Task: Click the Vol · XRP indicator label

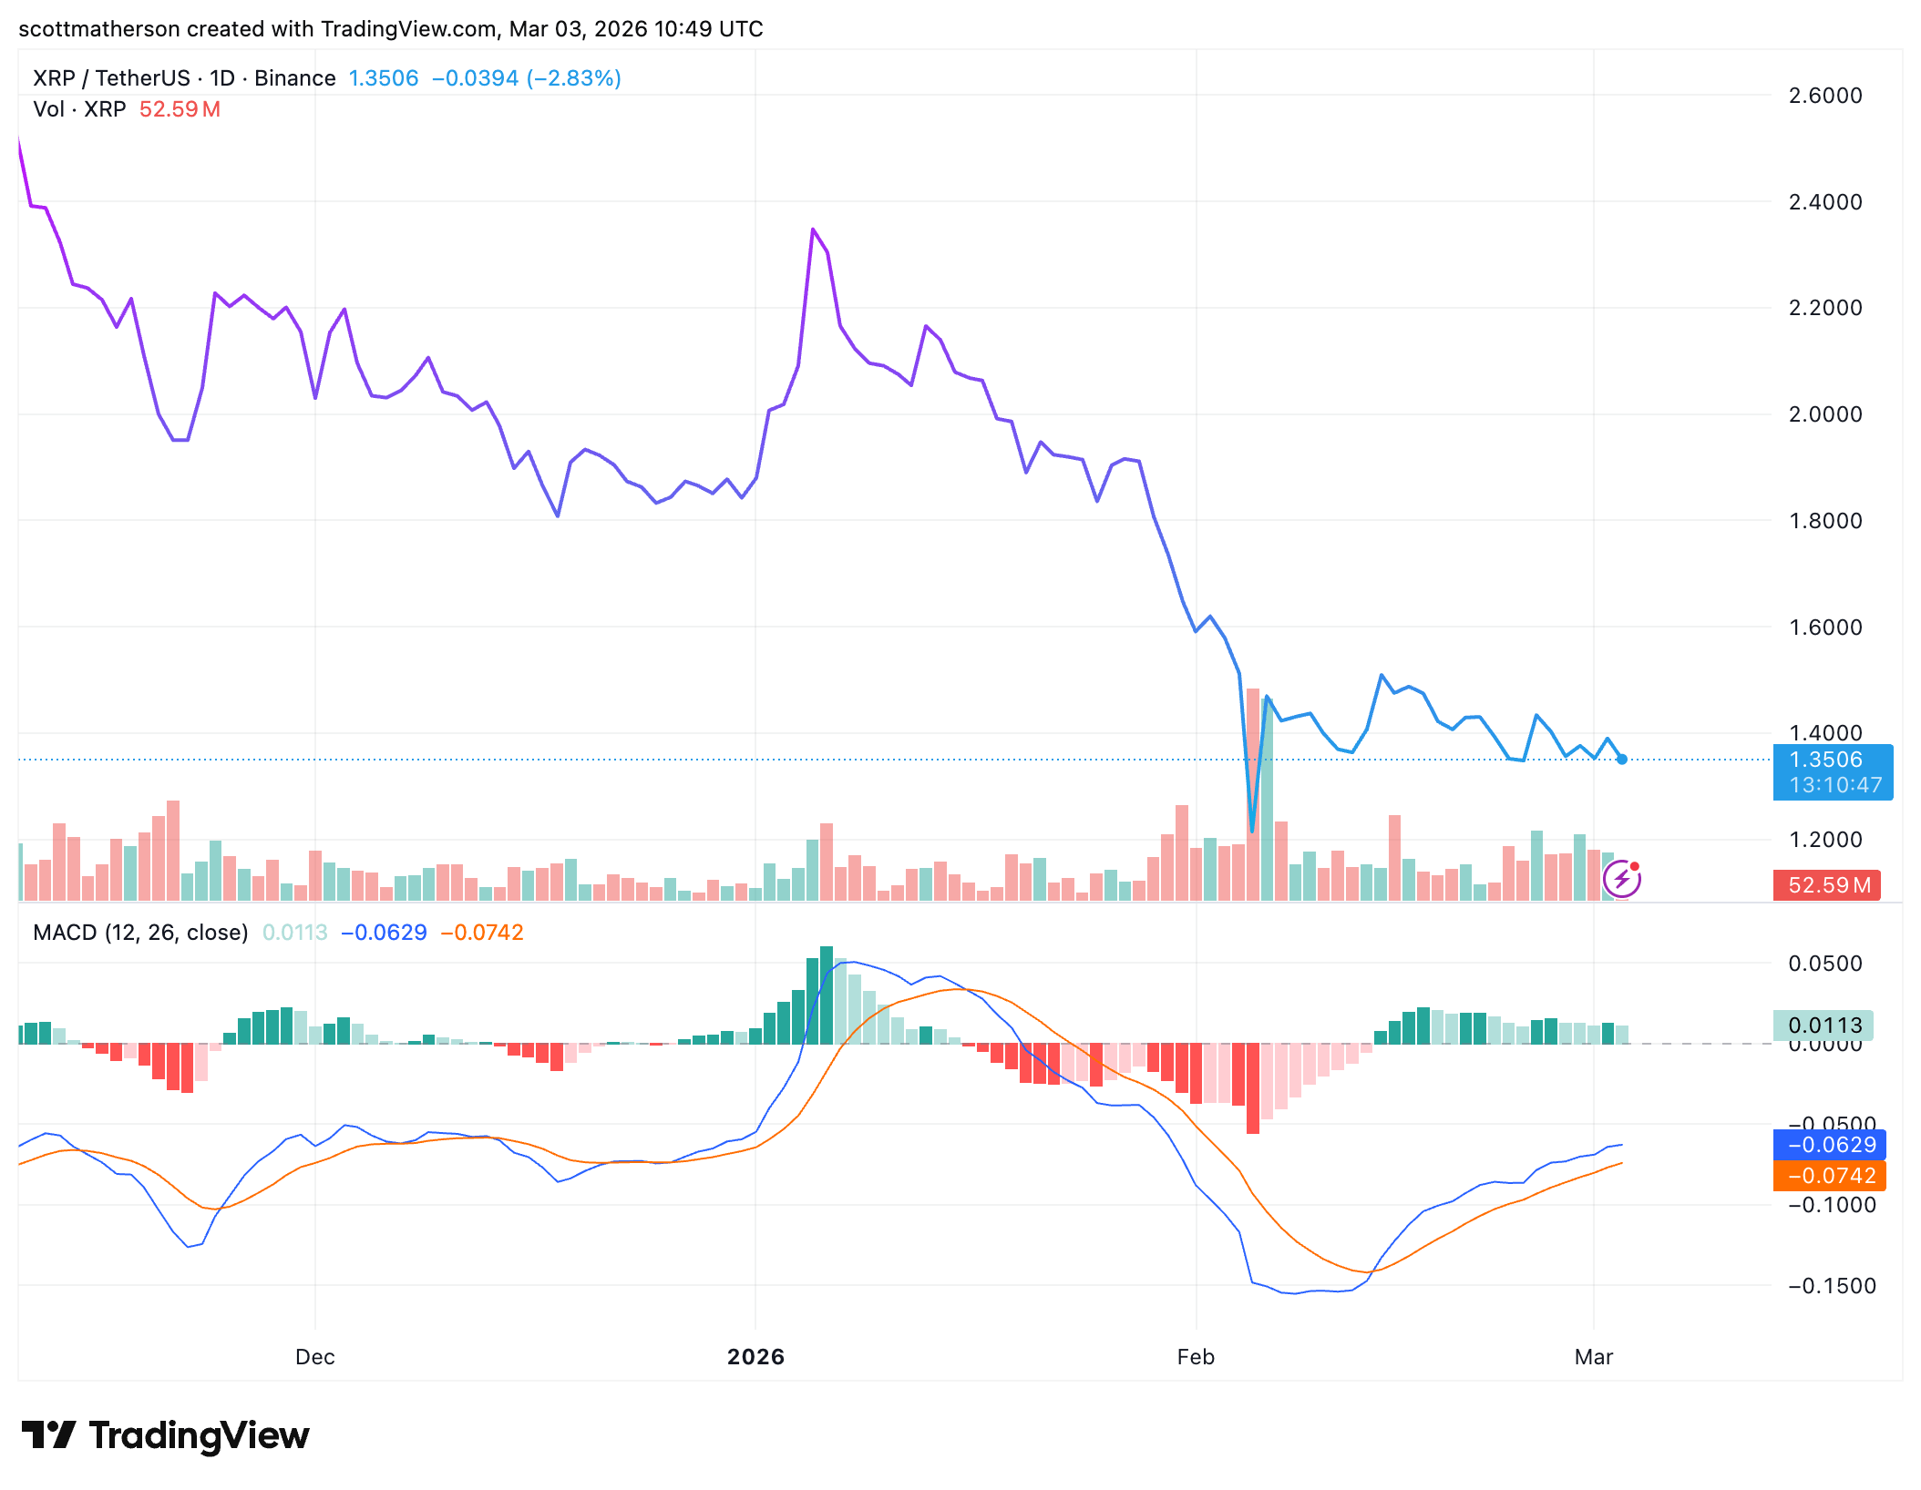Action: point(79,109)
